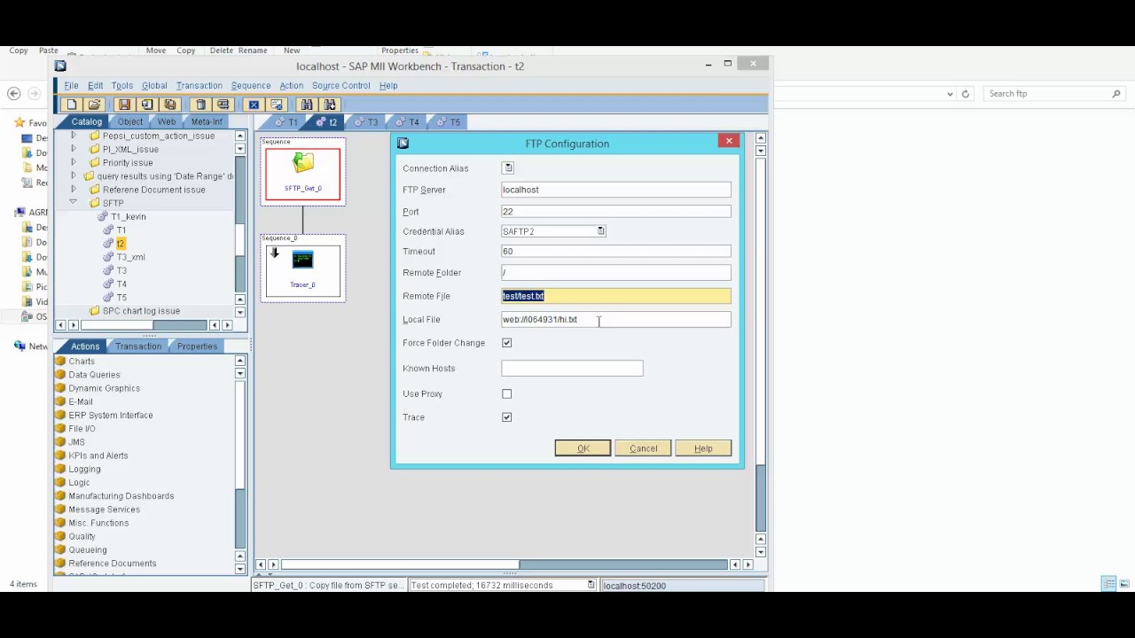
Task: Click the E-Mail folder icon in Actions list
Action: [x=61, y=401]
